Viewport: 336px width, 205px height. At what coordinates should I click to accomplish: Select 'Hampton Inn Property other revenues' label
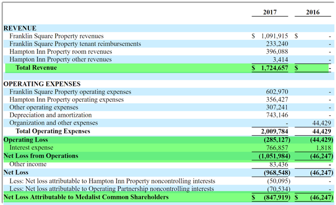pyautogui.click(x=60, y=59)
